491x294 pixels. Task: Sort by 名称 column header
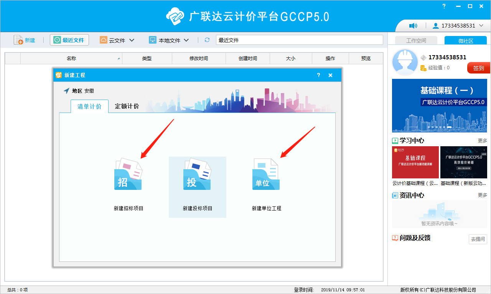click(x=71, y=58)
